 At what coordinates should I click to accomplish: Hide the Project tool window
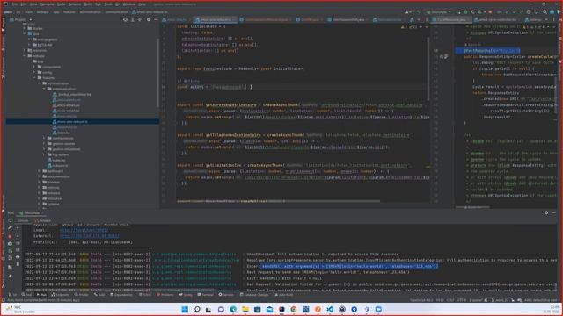coord(156,19)
